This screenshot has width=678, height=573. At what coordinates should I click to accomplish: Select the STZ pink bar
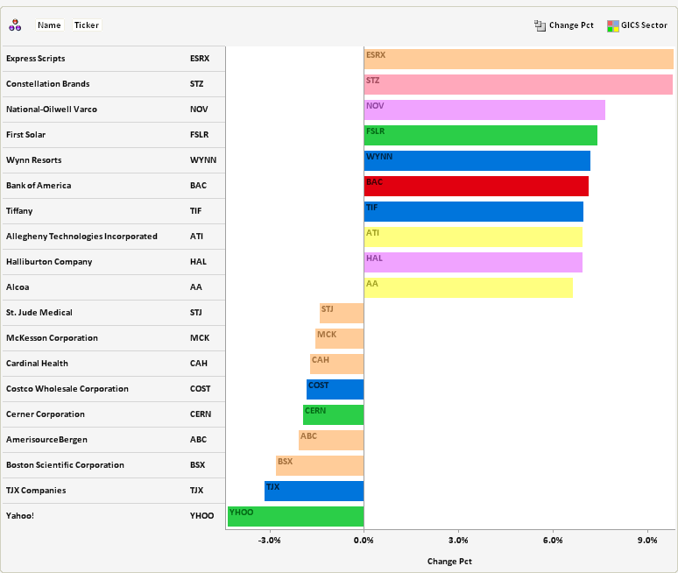518,85
